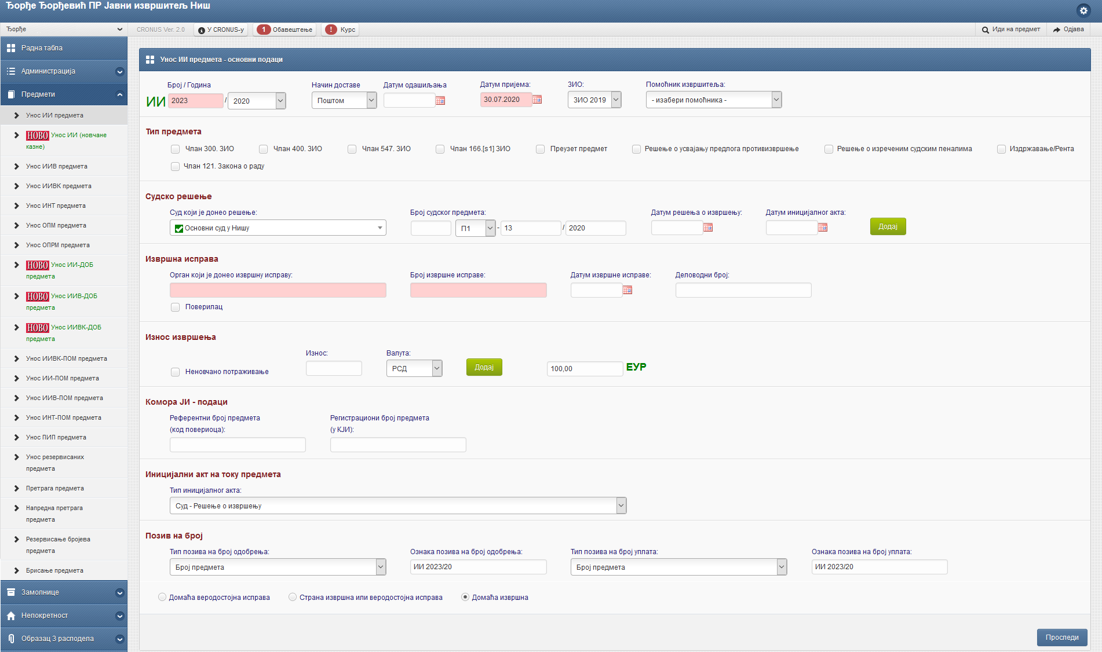Click the Курс warning icon
This screenshot has height=652, width=1102.
point(331,30)
